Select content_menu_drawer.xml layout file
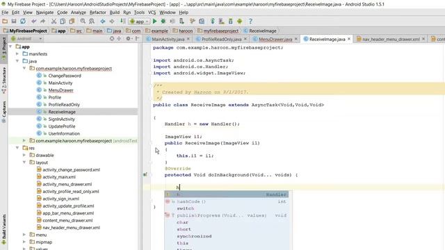Screen dimensions: 445x250 [67, 220]
